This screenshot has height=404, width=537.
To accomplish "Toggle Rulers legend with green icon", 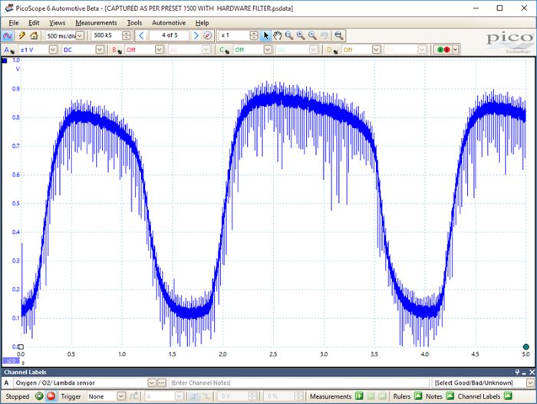I will [418, 396].
